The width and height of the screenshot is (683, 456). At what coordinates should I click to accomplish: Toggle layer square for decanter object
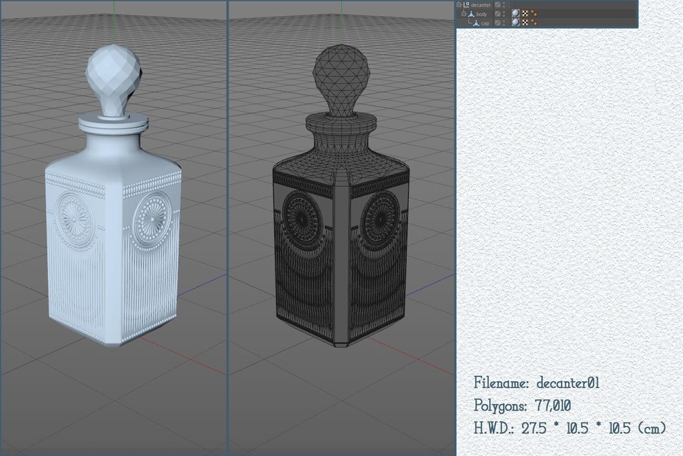(498, 5)
